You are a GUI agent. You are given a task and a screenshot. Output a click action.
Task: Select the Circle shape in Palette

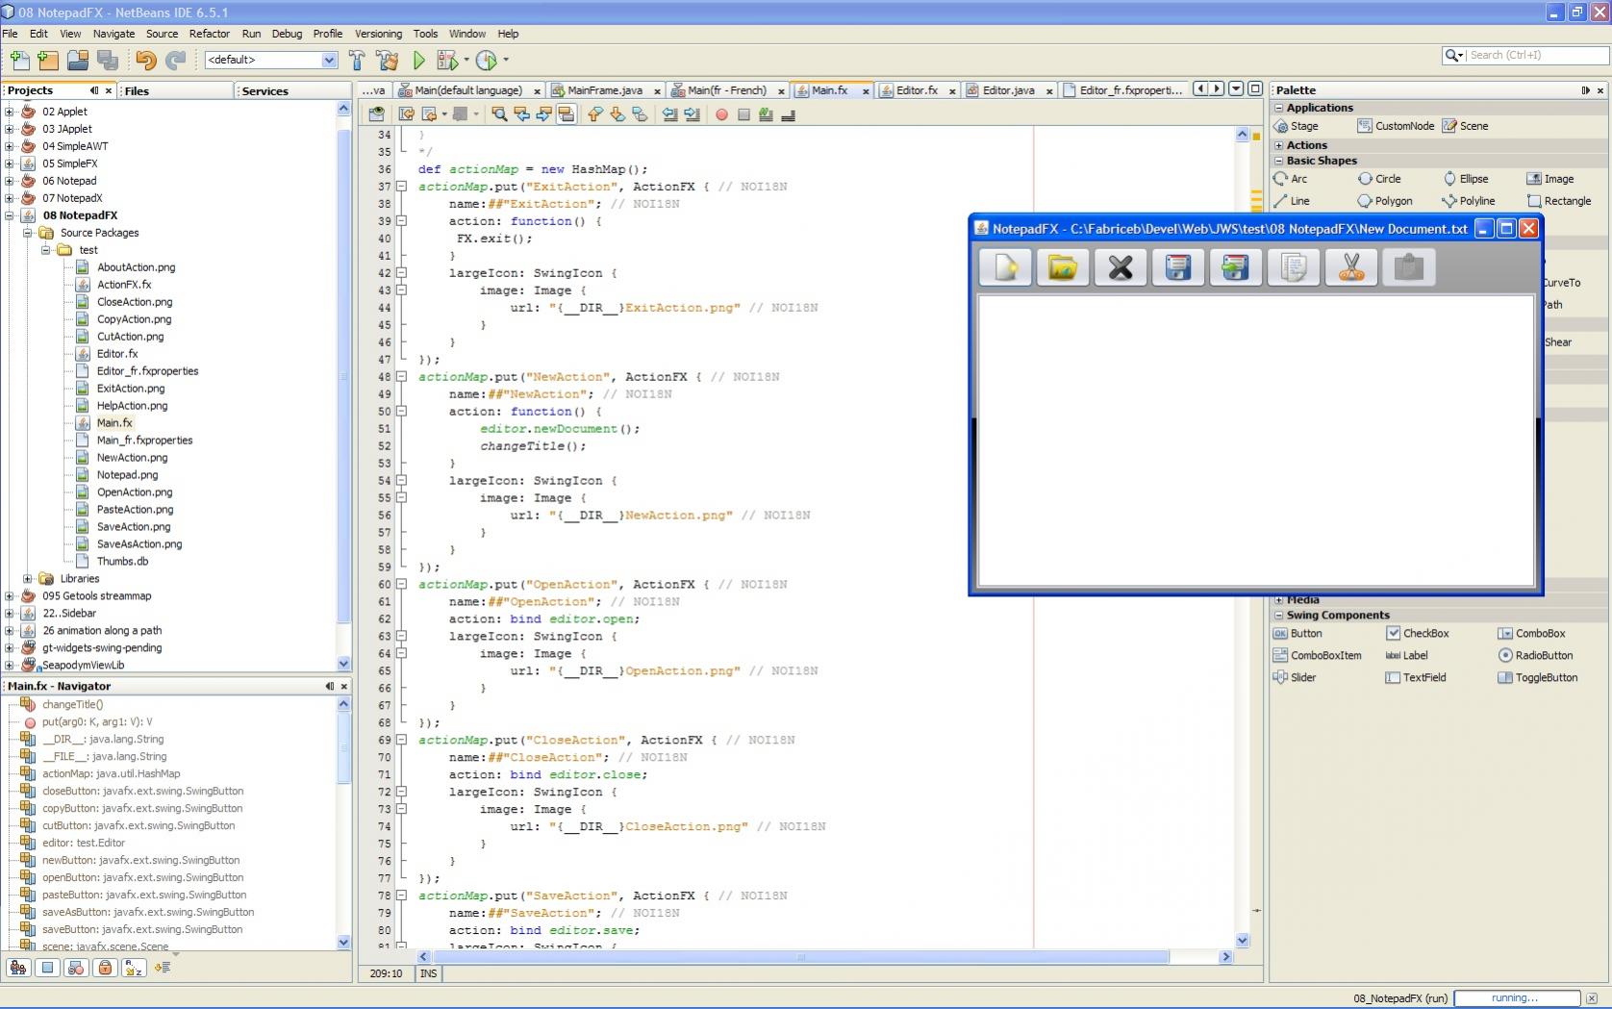point(1379,179)
